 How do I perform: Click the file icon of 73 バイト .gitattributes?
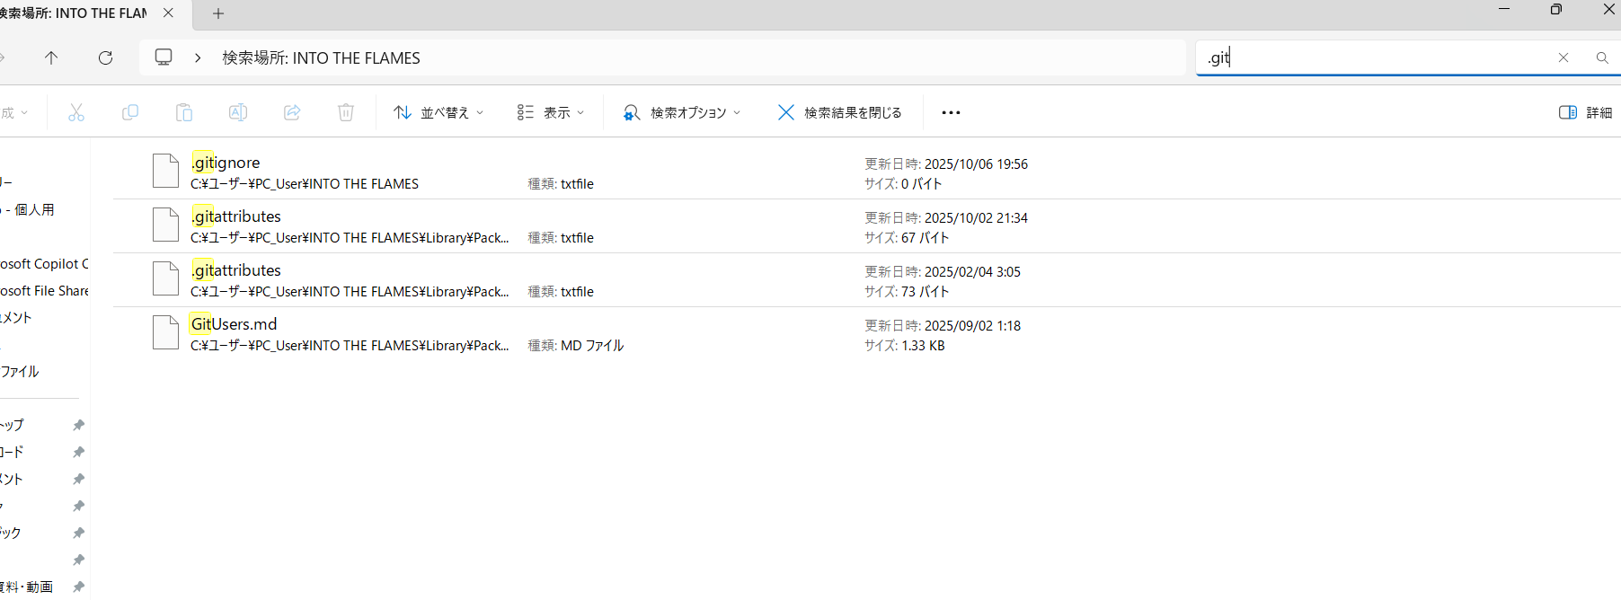tap(165, 278)
